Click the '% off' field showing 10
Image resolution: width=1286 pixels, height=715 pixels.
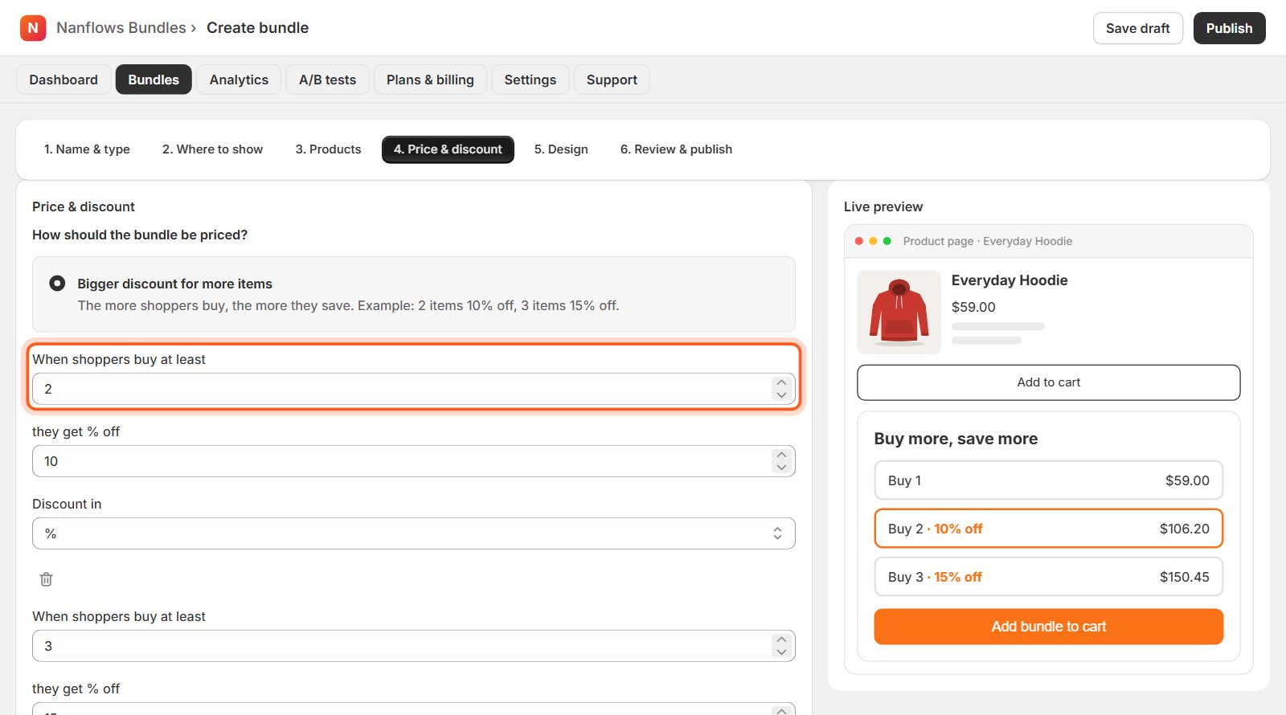click(414, 461)
